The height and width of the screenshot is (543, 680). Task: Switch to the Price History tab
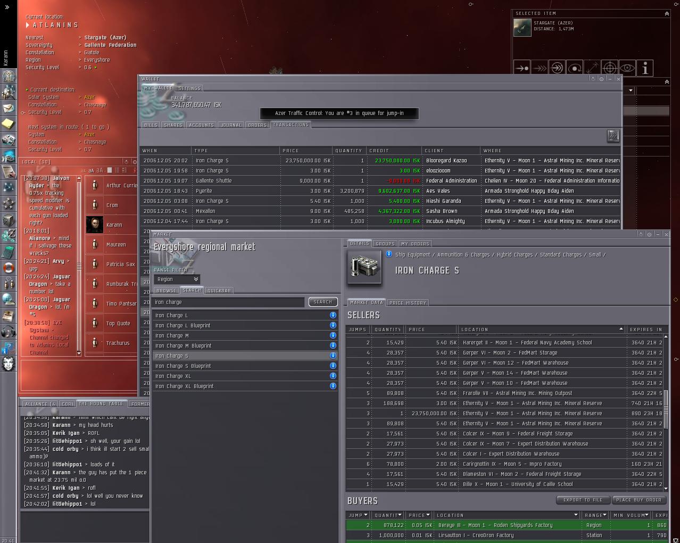(x=408, y=303)
